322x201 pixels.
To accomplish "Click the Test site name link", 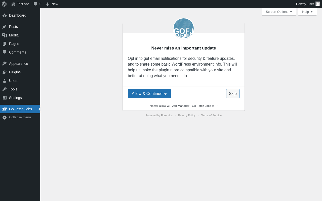I will pos(23,4).
